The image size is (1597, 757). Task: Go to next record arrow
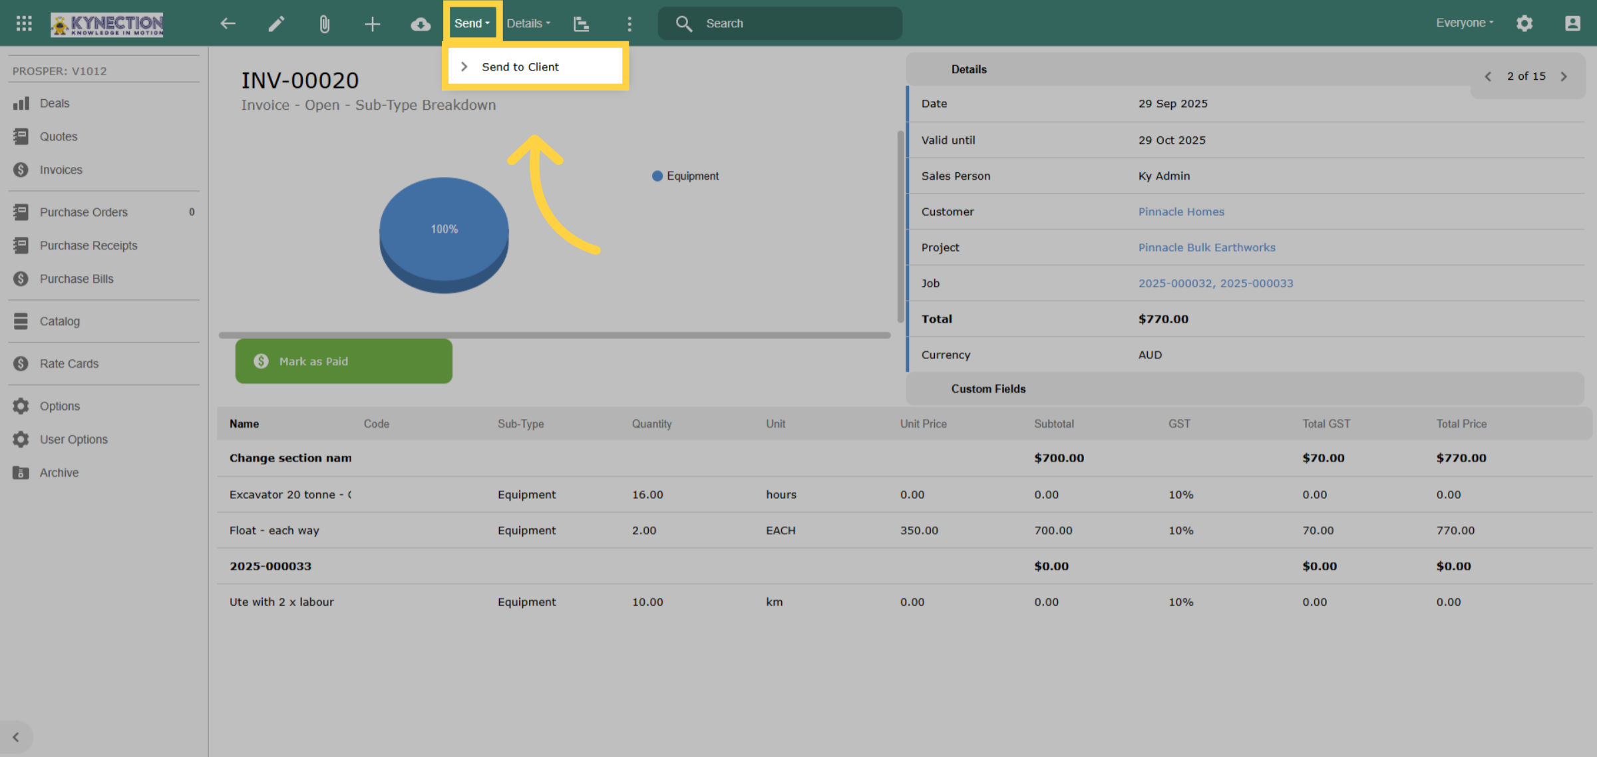pyautogui.click(x=1564, y=76)
